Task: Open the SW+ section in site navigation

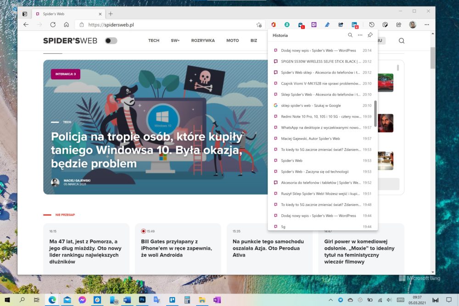Action: [x=175, y=40]
